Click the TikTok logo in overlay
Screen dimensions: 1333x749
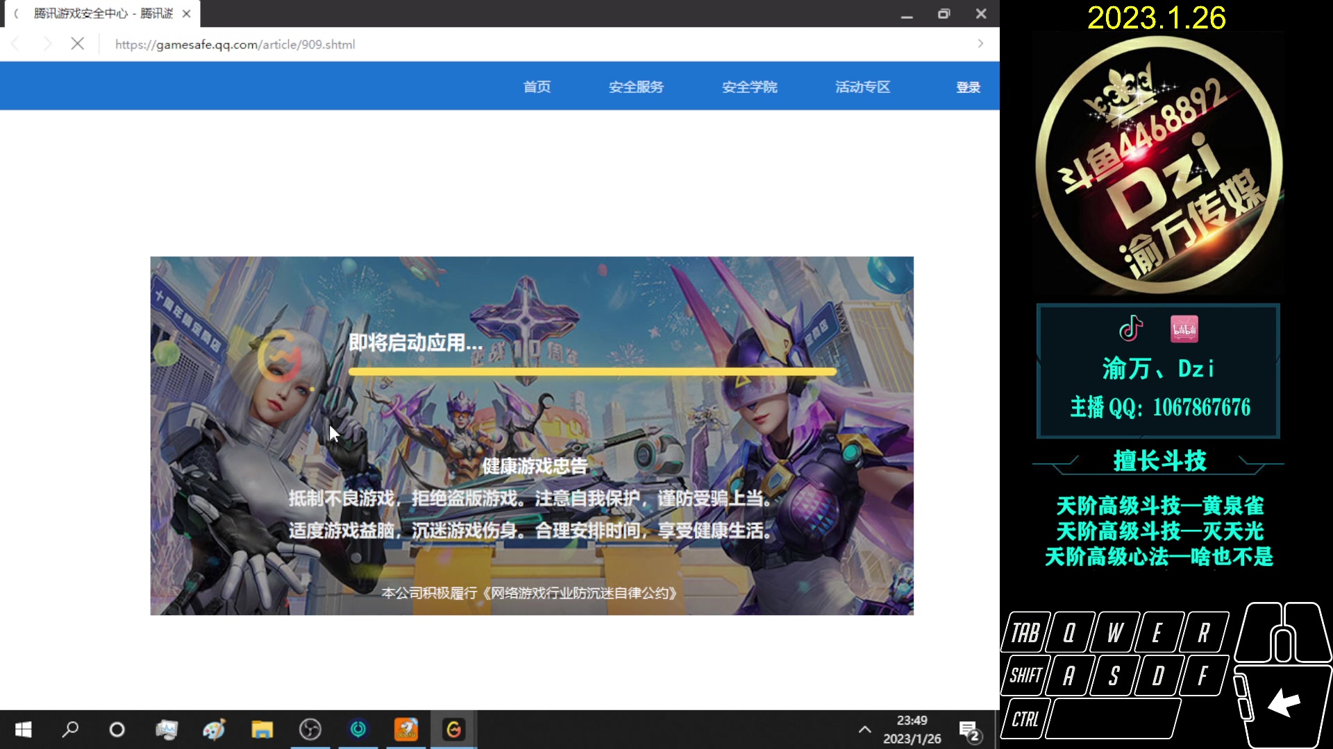tap(1131, 329)
